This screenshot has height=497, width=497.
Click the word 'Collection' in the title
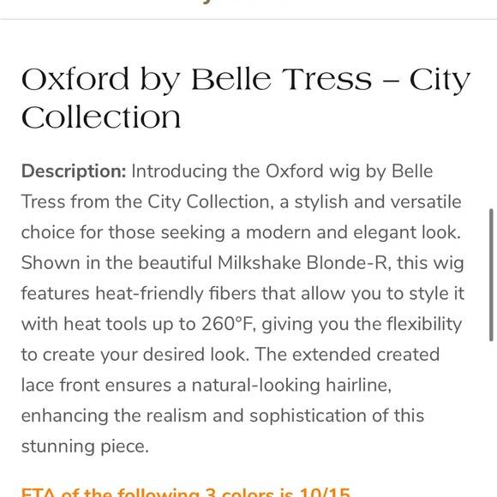click(x=101, y=117)
